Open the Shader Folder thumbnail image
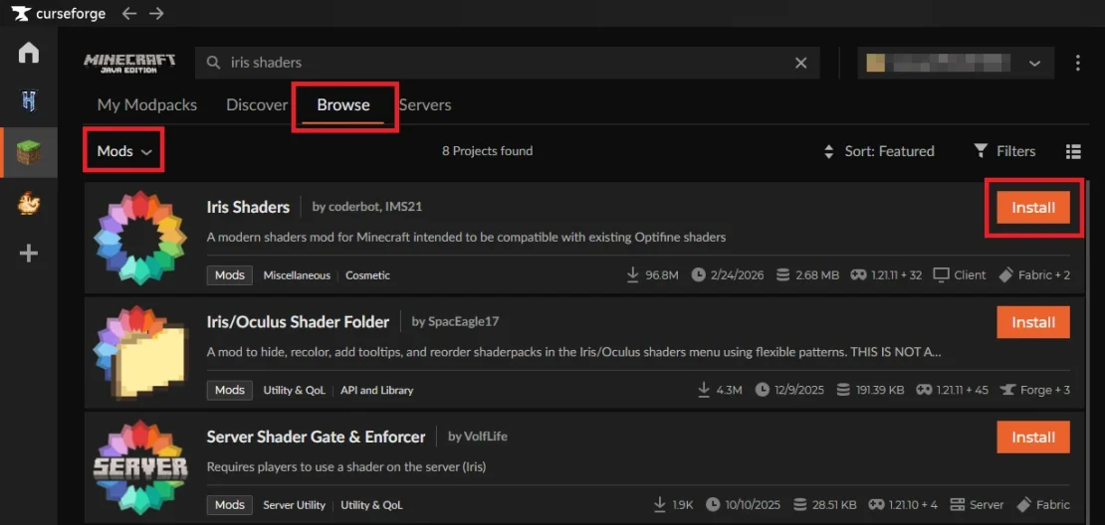 (x=140, y=353)
